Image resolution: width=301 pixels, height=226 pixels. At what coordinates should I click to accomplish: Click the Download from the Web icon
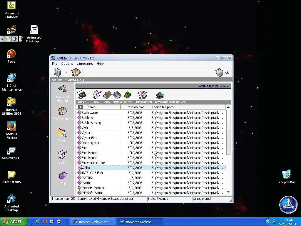click(x=160, y=95)
